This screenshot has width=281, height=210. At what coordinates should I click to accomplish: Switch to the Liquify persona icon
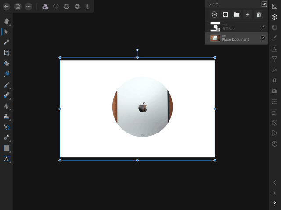pos(66,7)
